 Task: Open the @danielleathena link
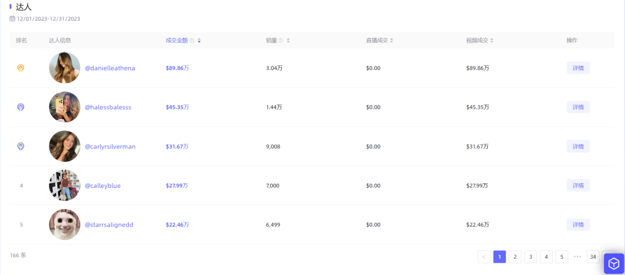coord(110,68)
